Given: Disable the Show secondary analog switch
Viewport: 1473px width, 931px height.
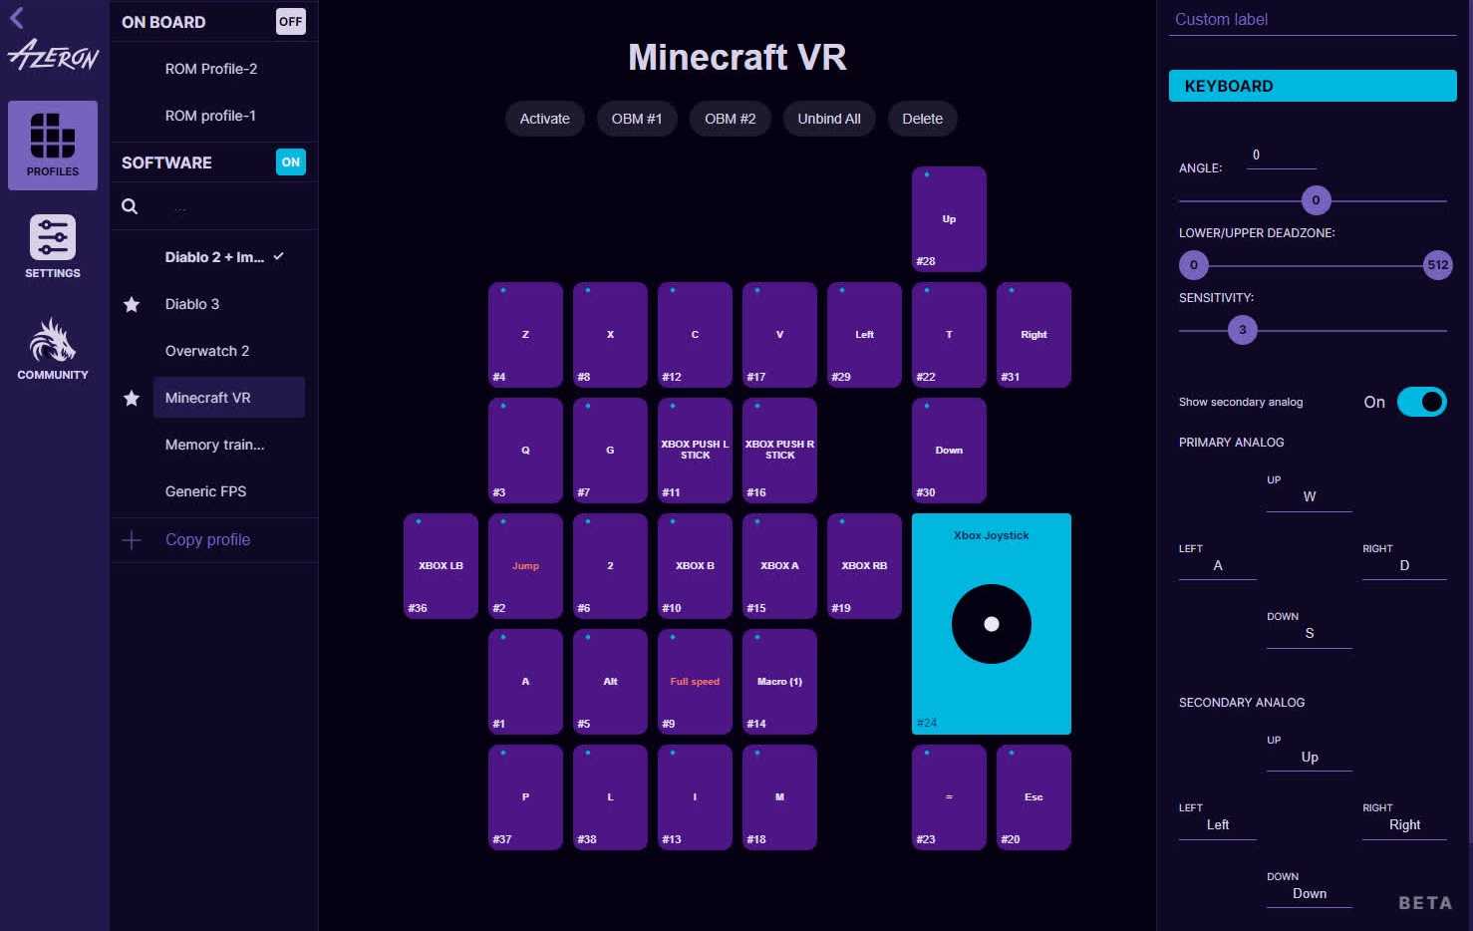Looking at the screenshot, I should click(1421, 402).
